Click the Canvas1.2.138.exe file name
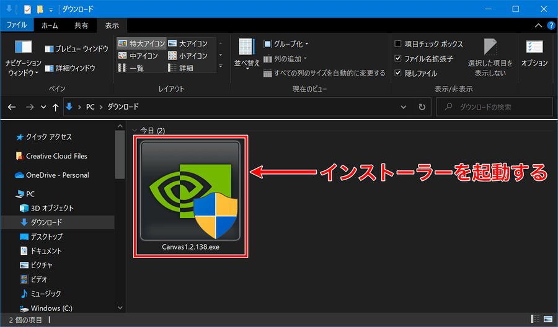558x327 pixels. (x=191, y=247)
